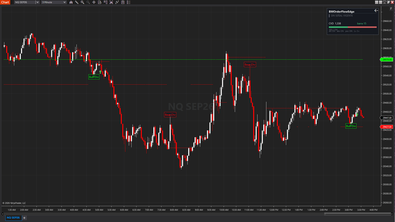The height and width of the screenshot is (222, 395).
Task: Click the 29600.00 price axis label
Action: point(387,48)
